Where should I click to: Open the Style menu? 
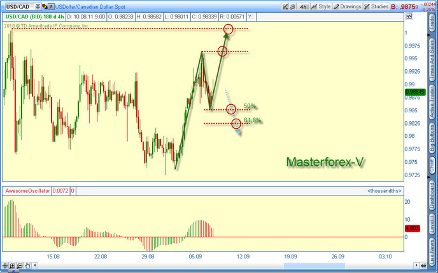(x=321, y=6)
